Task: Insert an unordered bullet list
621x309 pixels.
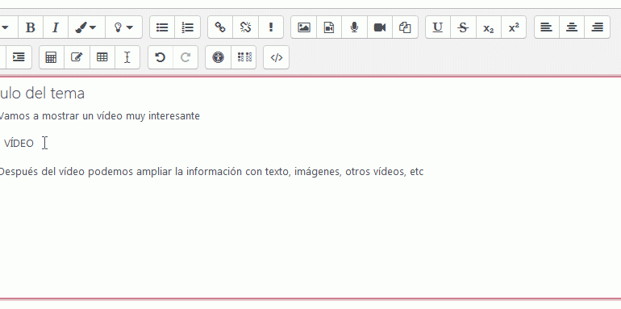Action: point(162,27)
